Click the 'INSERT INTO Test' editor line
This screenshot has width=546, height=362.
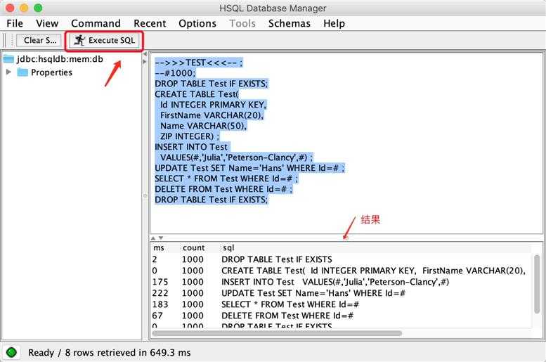[x=191, y=147]
